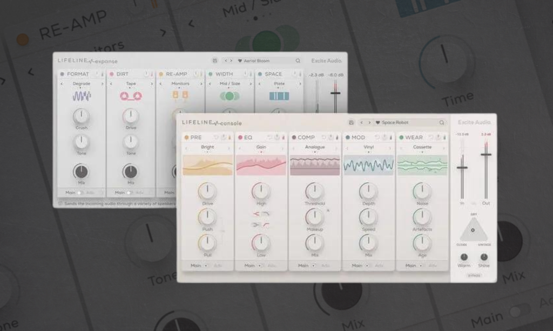Image resolution: width=553 pixels, height=331 pixels.
Task: Favorite the Space Robot preset via heart icon
Action: point(378,123)
